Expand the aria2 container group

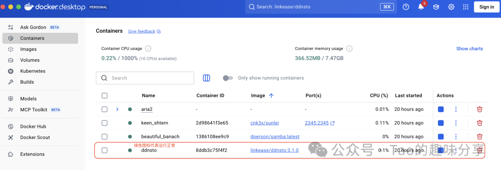(x=117, y=109)
